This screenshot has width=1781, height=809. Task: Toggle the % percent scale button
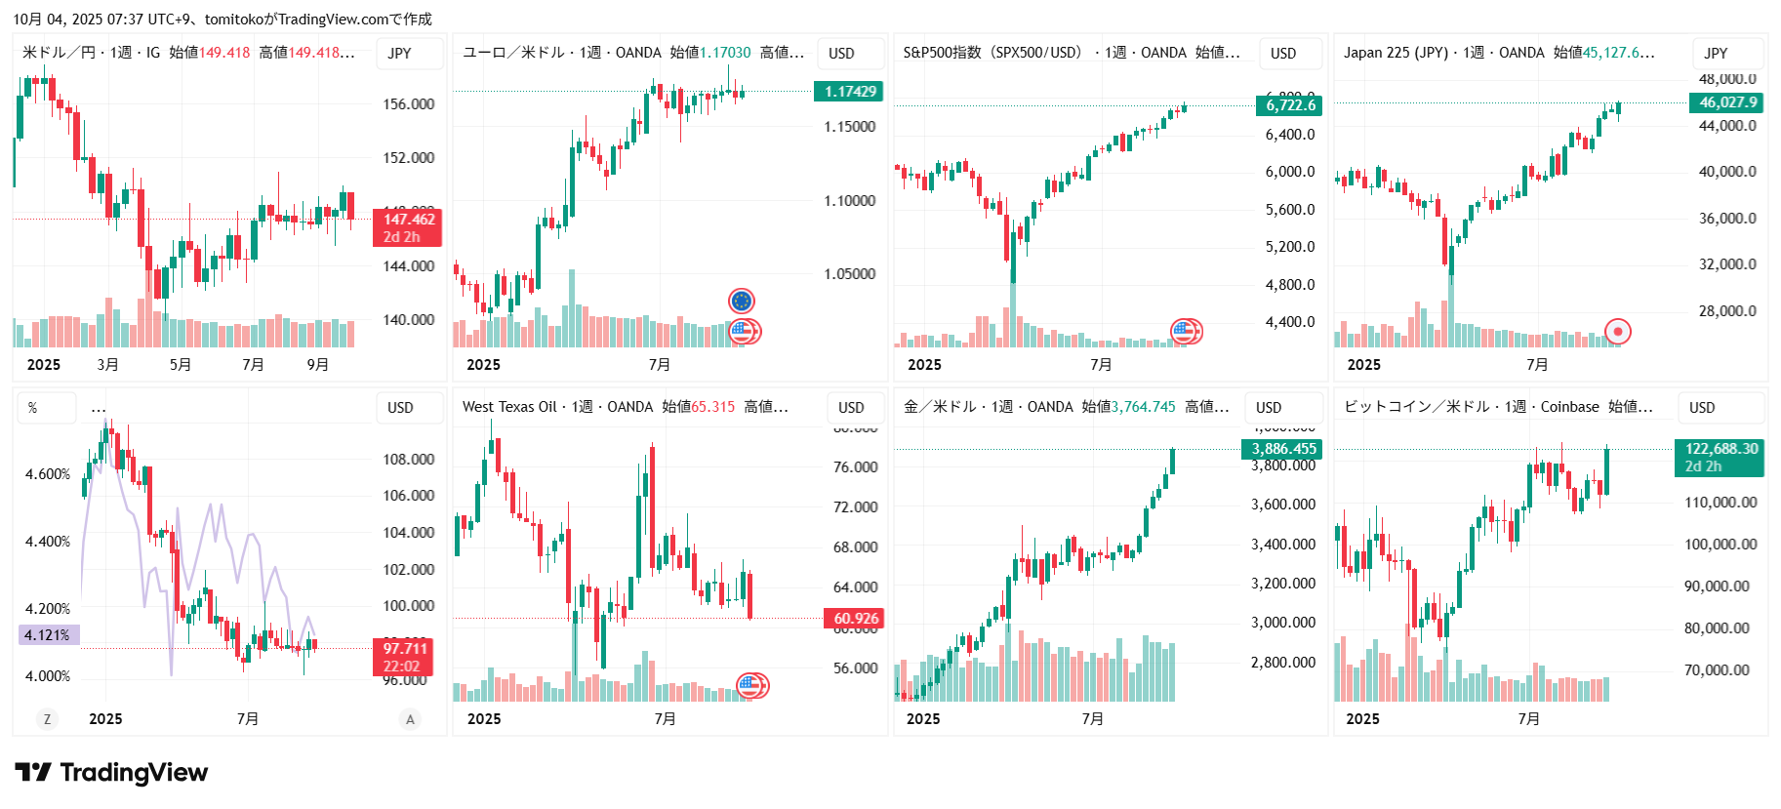coord(33,408)
